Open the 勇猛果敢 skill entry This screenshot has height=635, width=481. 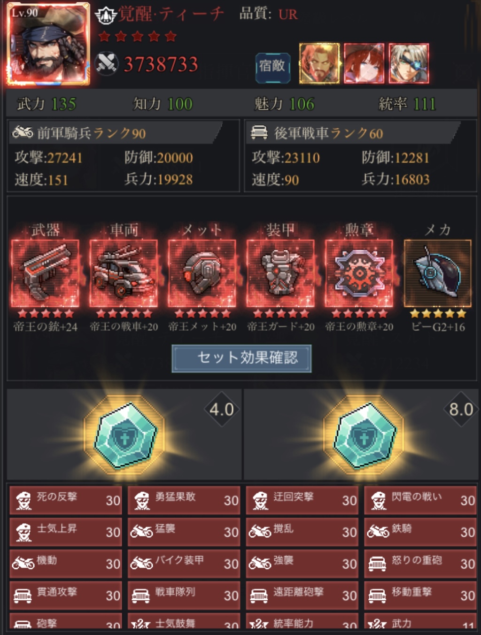(x=184, y=500)
